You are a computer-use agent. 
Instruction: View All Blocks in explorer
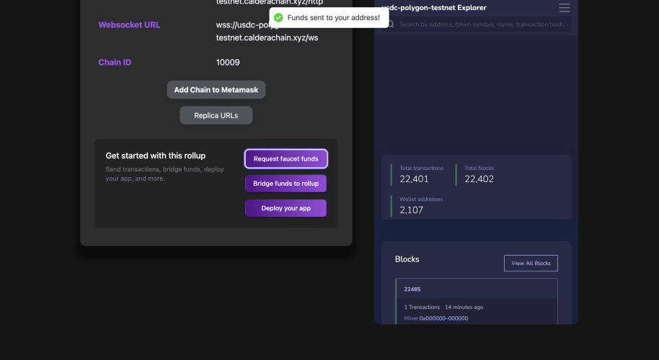(531, 263)
